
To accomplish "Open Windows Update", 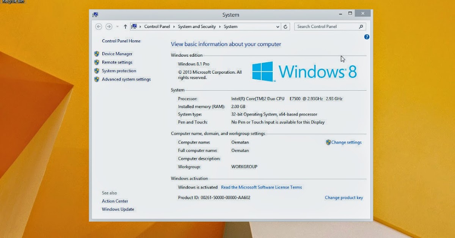I will (118, 209).
